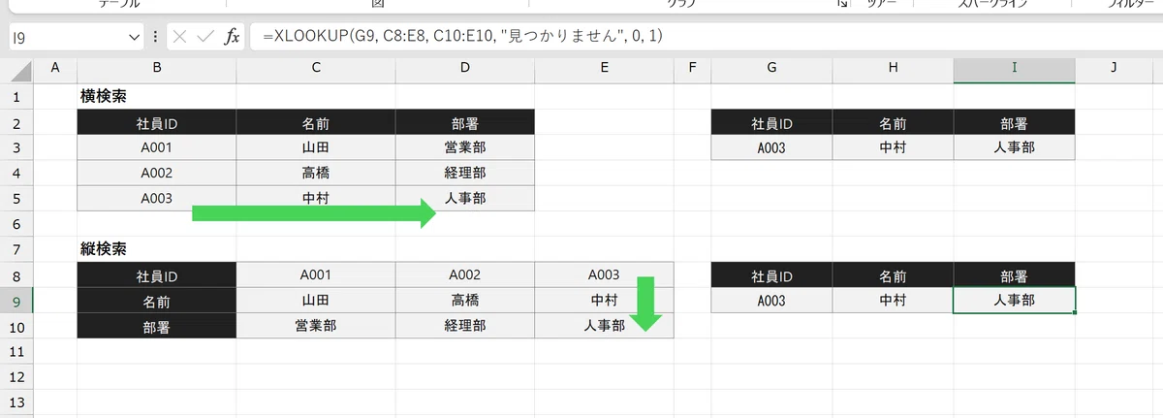Click cell C10 containing 営業部
This screenshot has width=1163, height=418.
(x=315, y=326)
